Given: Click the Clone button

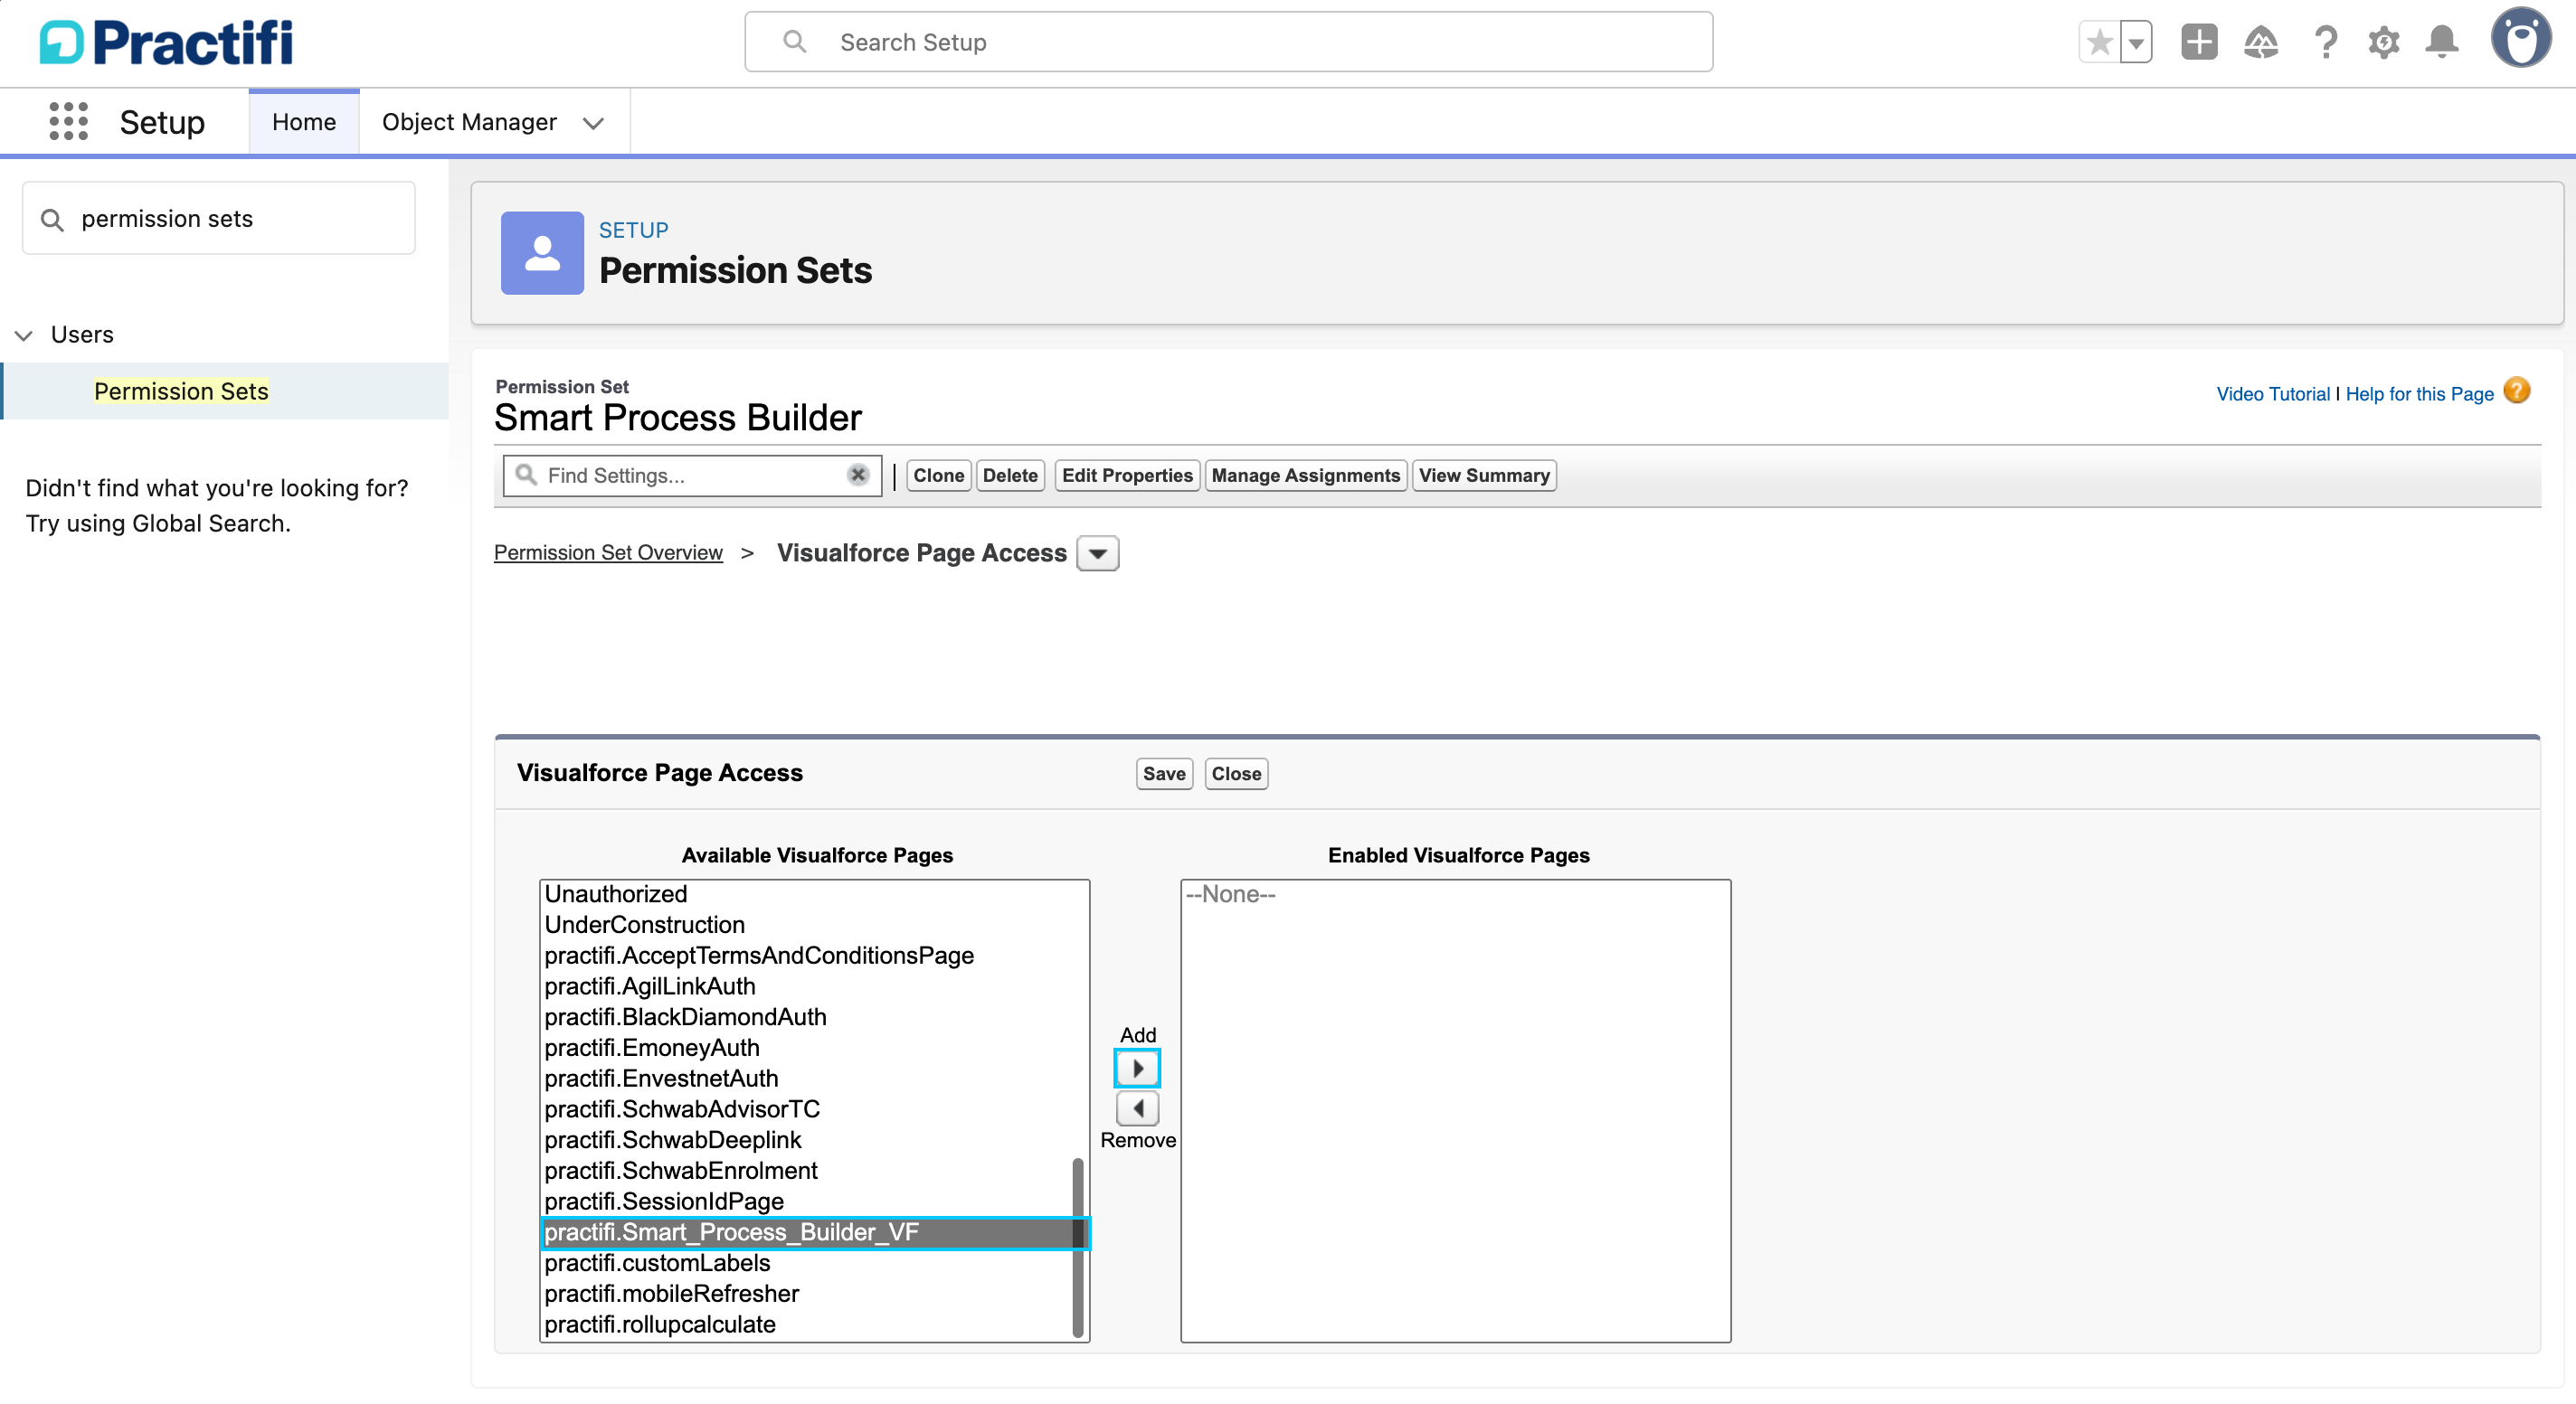Looking at the screenshot, I should point(938,476).
